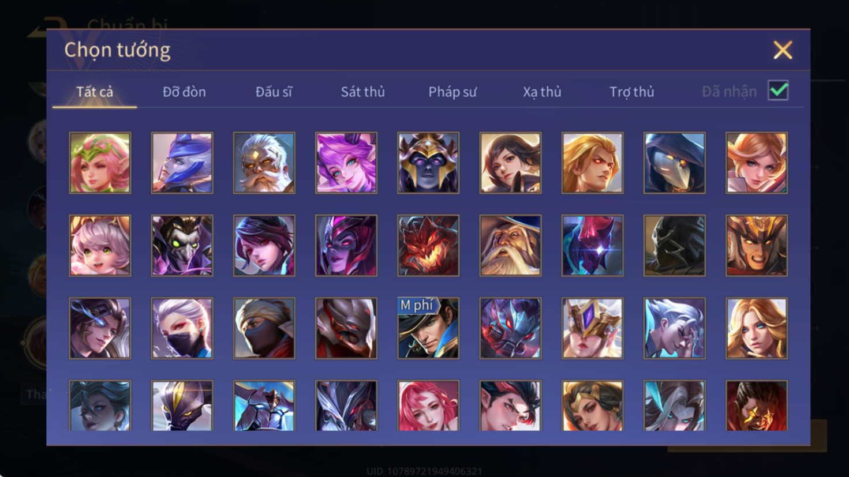The width and height of the screenshot is (849, 477).
Task: Select the 'Tất cả' tab
Action: click(95, 92)
